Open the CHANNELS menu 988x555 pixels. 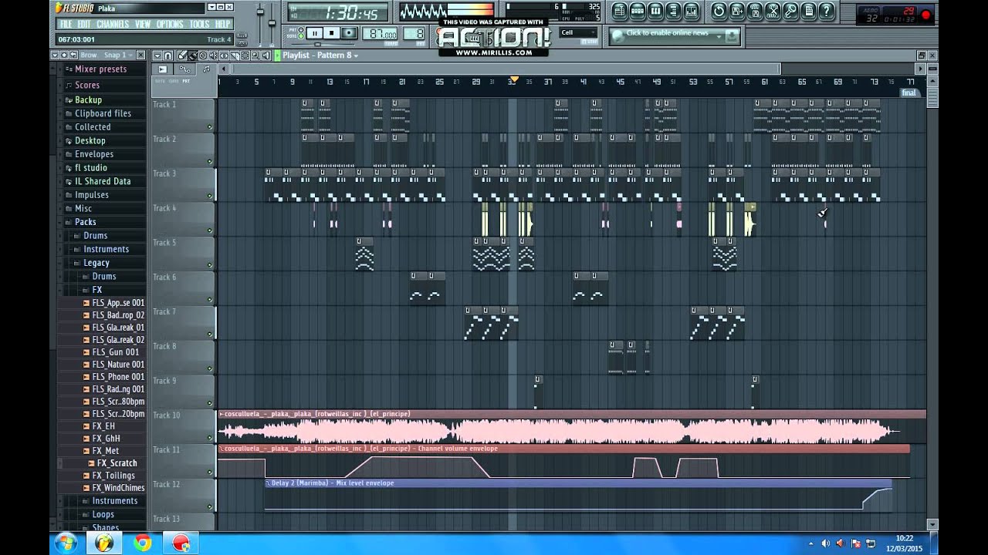pos(113,24)
